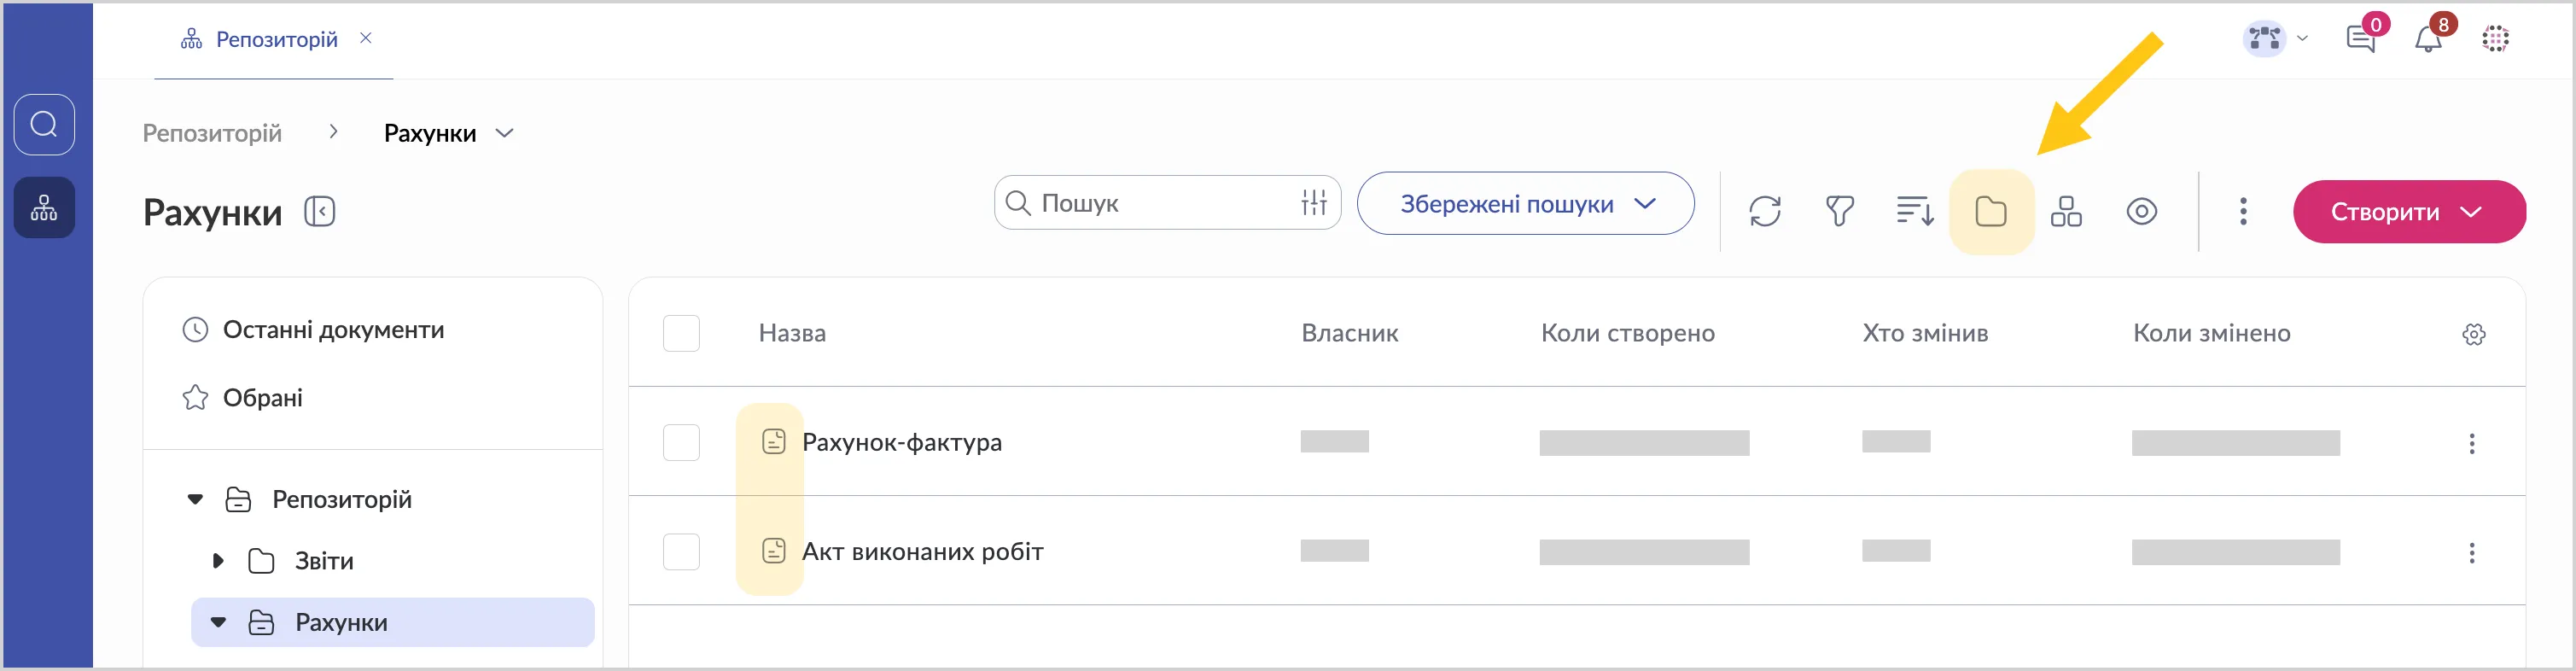Click the highlighted folder view icon
The width and height of the screenshot is (2576, 671).
point(1991,212)
